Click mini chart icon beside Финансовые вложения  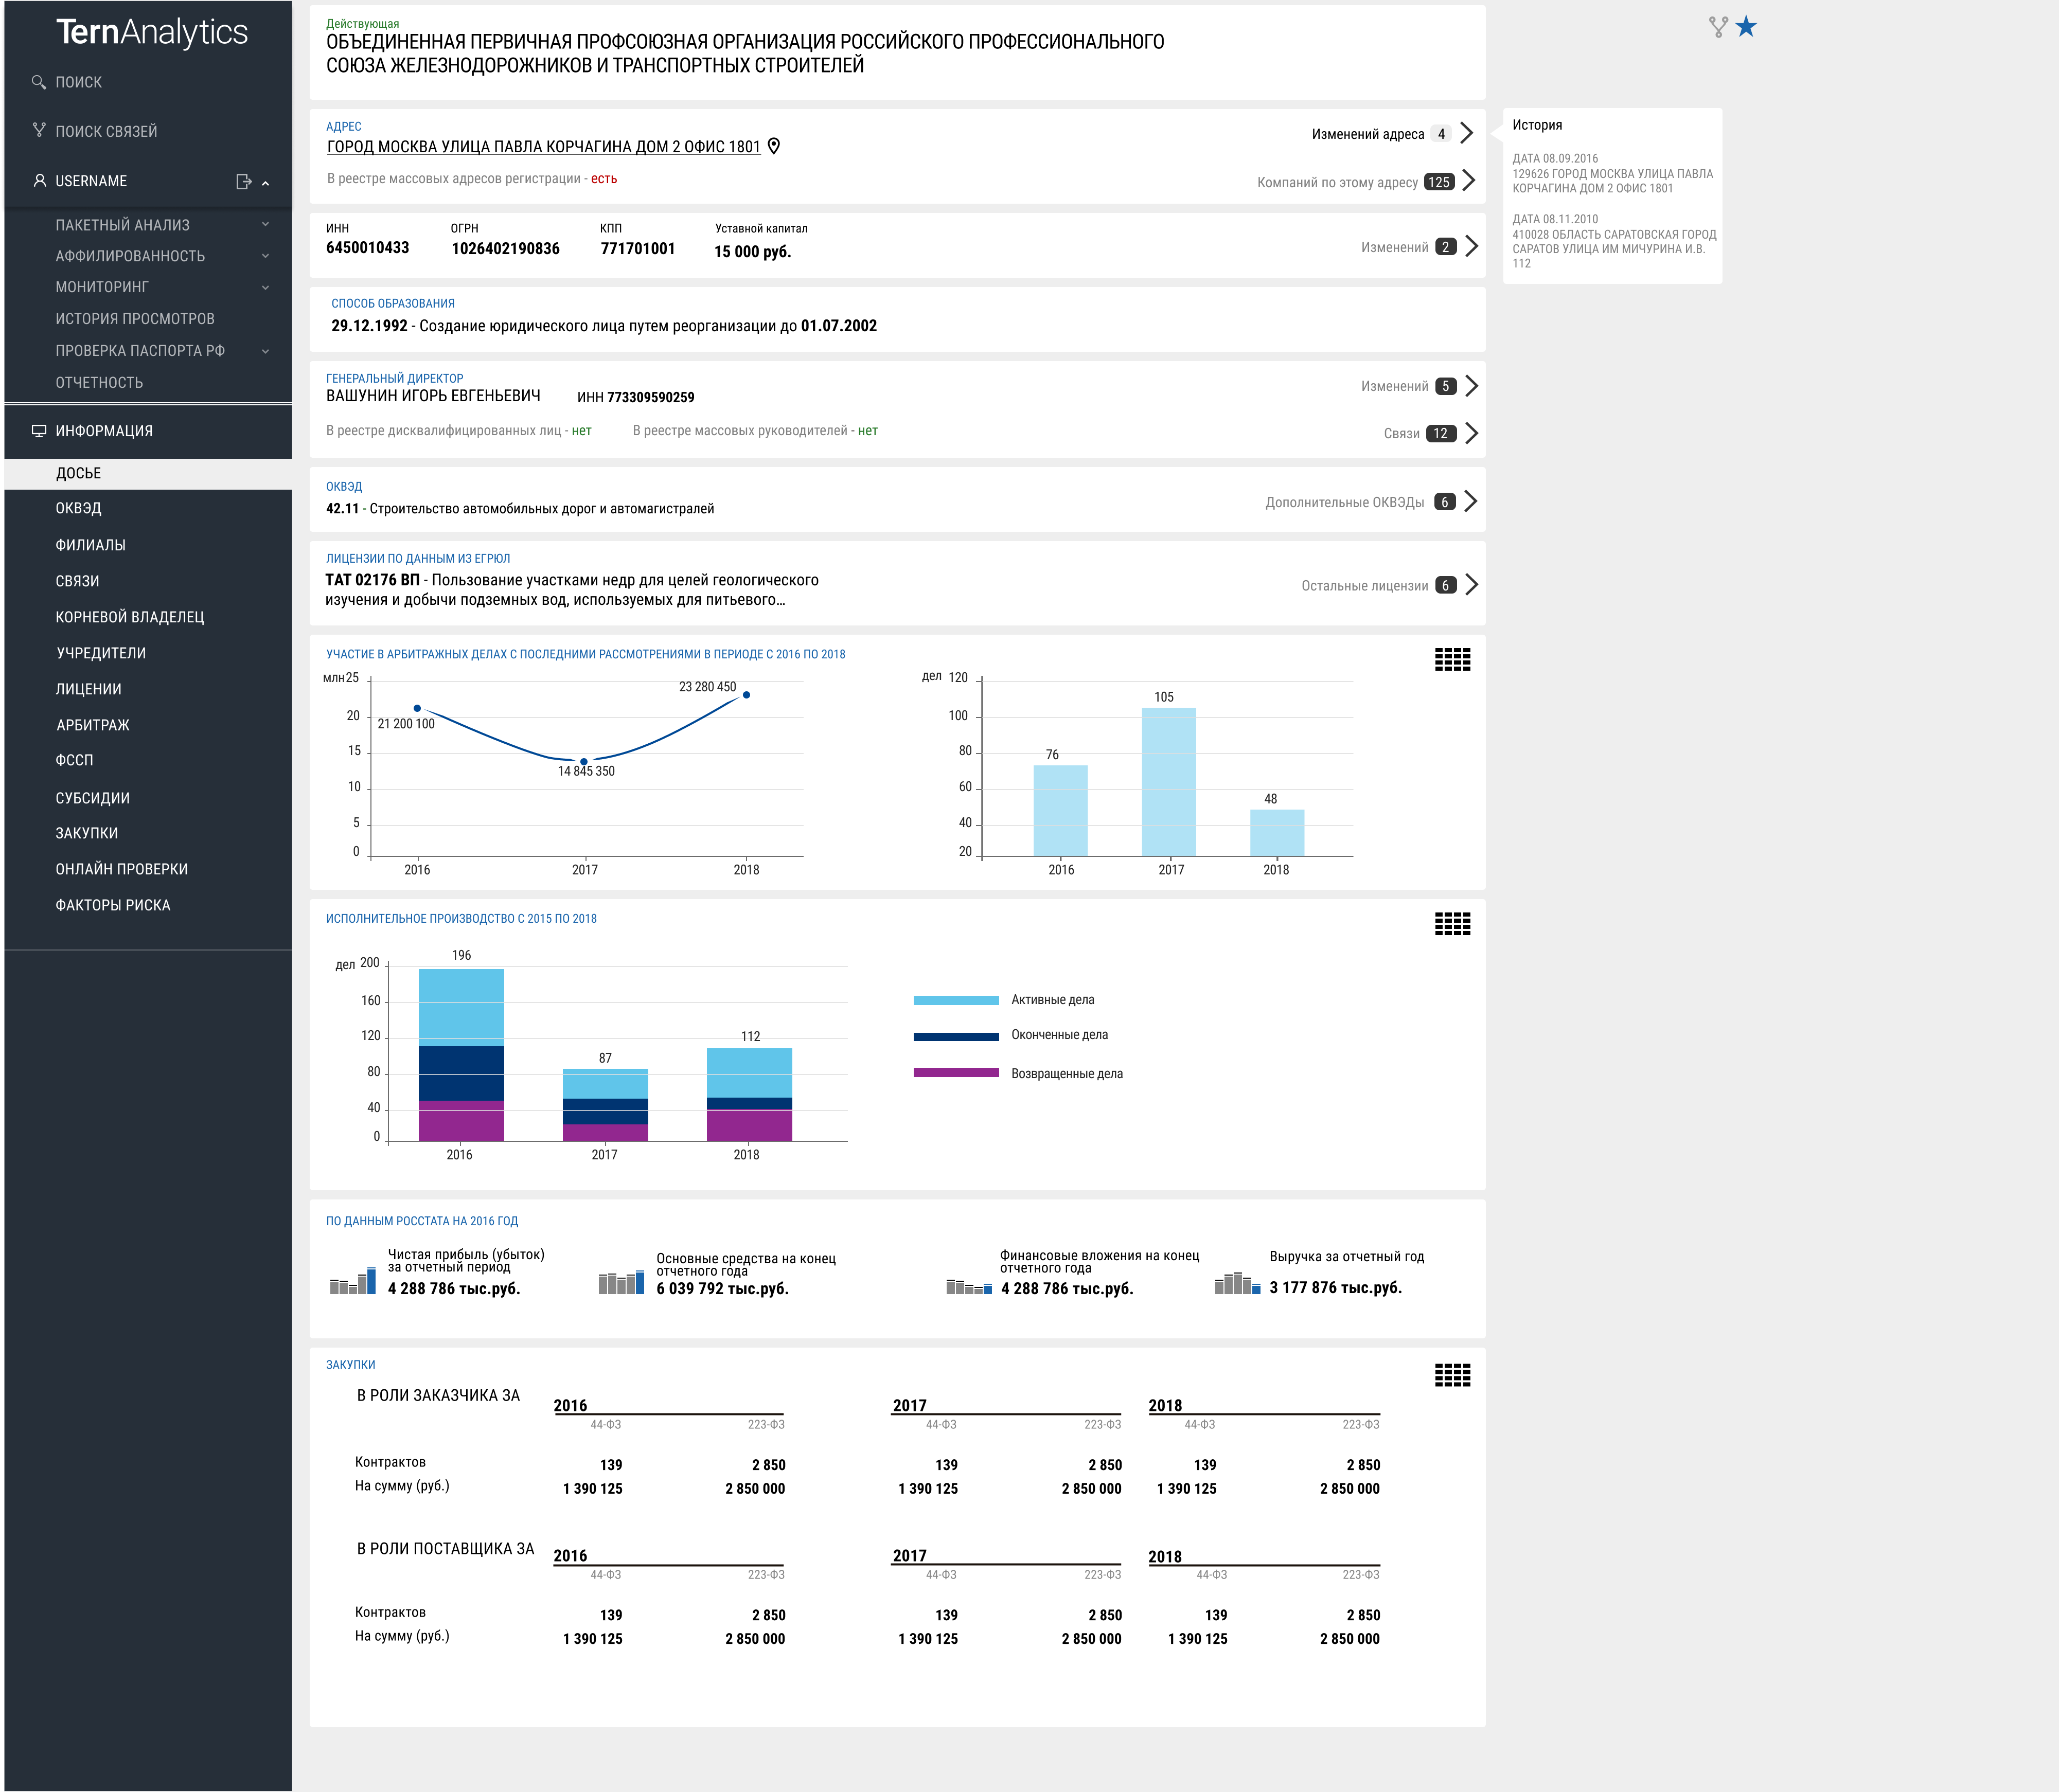click(969, 1287)
